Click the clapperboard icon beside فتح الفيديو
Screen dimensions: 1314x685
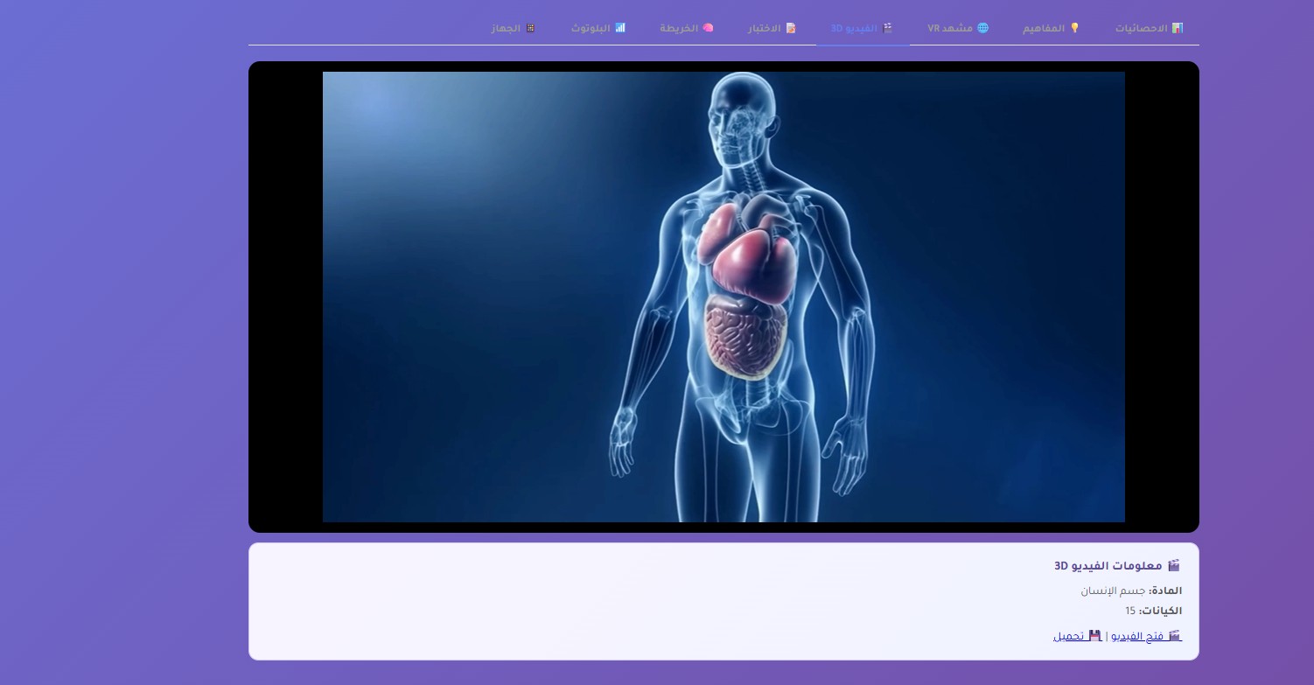click(x=1175, y=635)
